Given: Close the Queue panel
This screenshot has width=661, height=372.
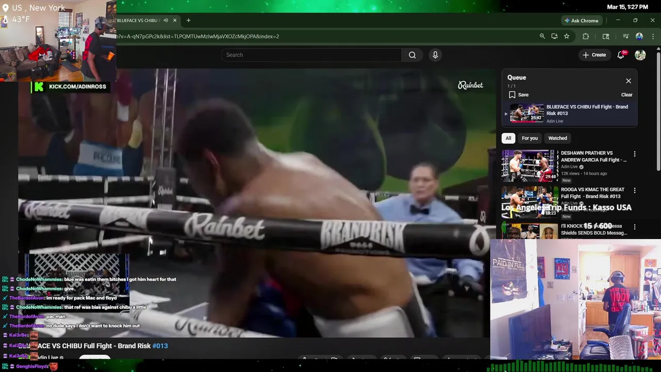Looking at the screenshot, I should pyautogui.click(x=628, y=81).
